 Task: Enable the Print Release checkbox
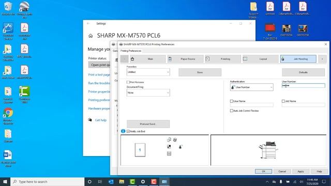(x=128, y=82)
